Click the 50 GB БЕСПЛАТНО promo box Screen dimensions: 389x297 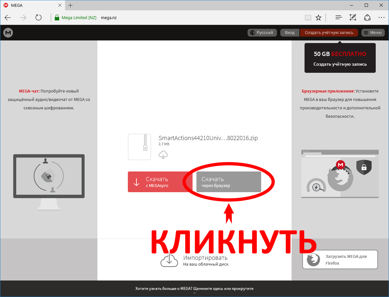pyautogui.click(x=340, y=58)
